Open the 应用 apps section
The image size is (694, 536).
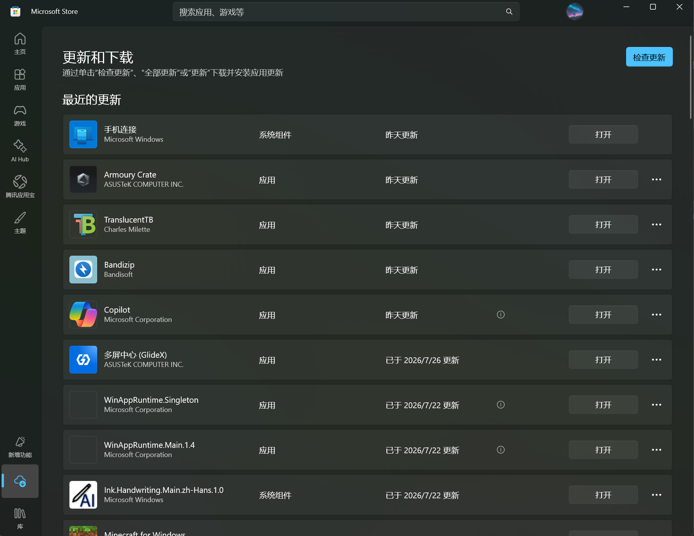(x=20, y=80)
